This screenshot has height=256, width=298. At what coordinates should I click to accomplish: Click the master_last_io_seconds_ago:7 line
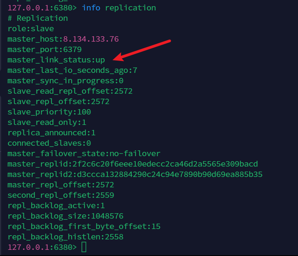point(72,70)
